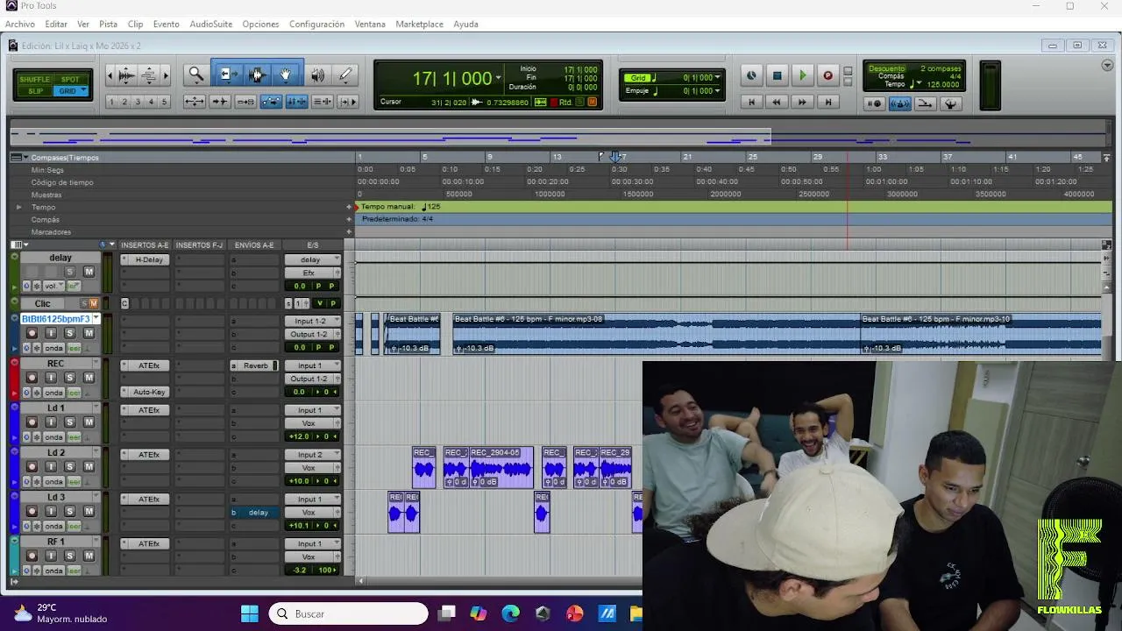Open REC track Input 1 selector
Screen dimensions: 1122x631
[312, 365]
